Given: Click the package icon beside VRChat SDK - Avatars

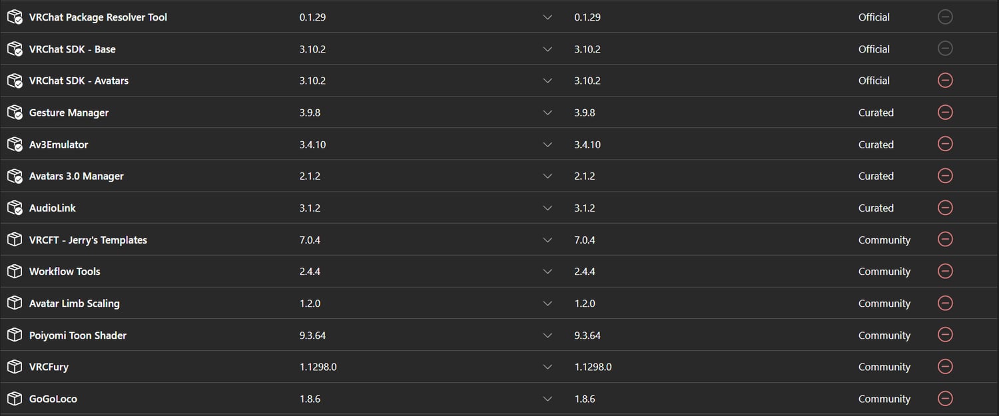Looking at the screenshot, I should click(15, 81).
